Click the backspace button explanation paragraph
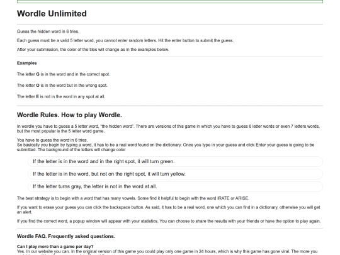The width and height of the screenshot is (340, 255). (x=169, y=210)
